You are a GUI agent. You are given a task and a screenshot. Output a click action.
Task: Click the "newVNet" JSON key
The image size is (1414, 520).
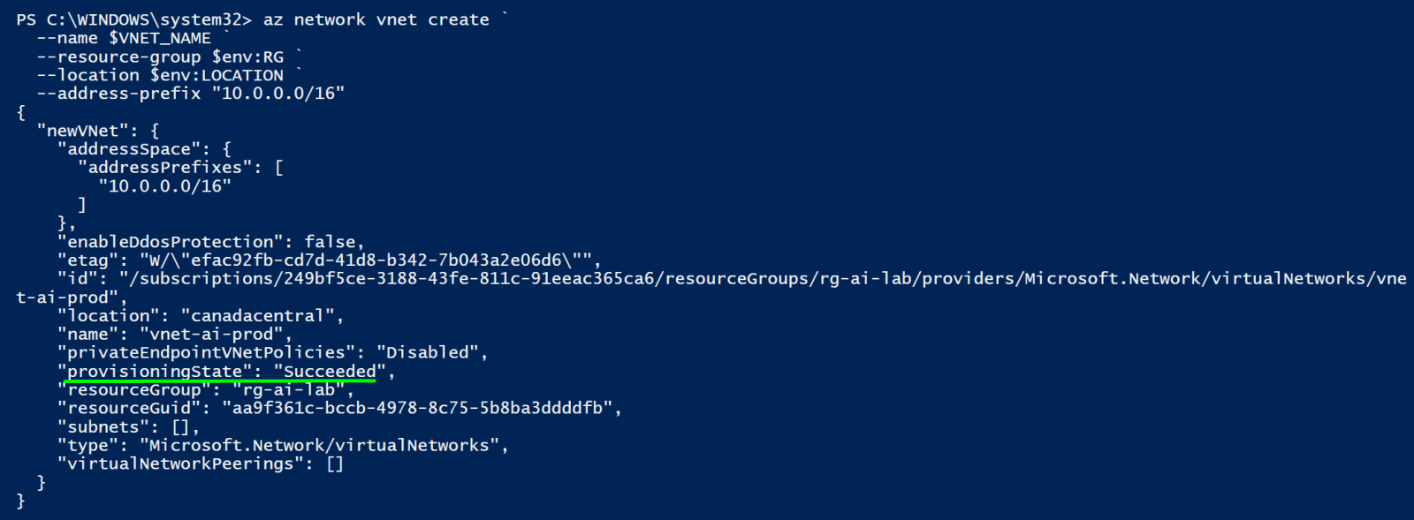click(x=82, y=131)
